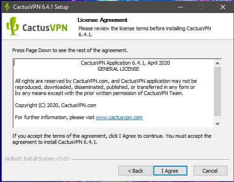Click the License Agreement header title
The width and height of the screenshot is (234, 182).
[x=103, y=20]
